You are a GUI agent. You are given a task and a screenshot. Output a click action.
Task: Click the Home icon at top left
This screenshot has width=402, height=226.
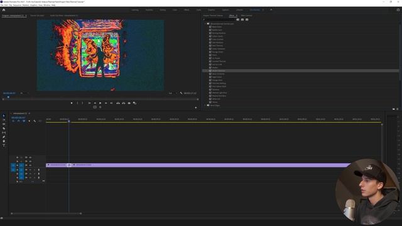[x=4, y=10]
